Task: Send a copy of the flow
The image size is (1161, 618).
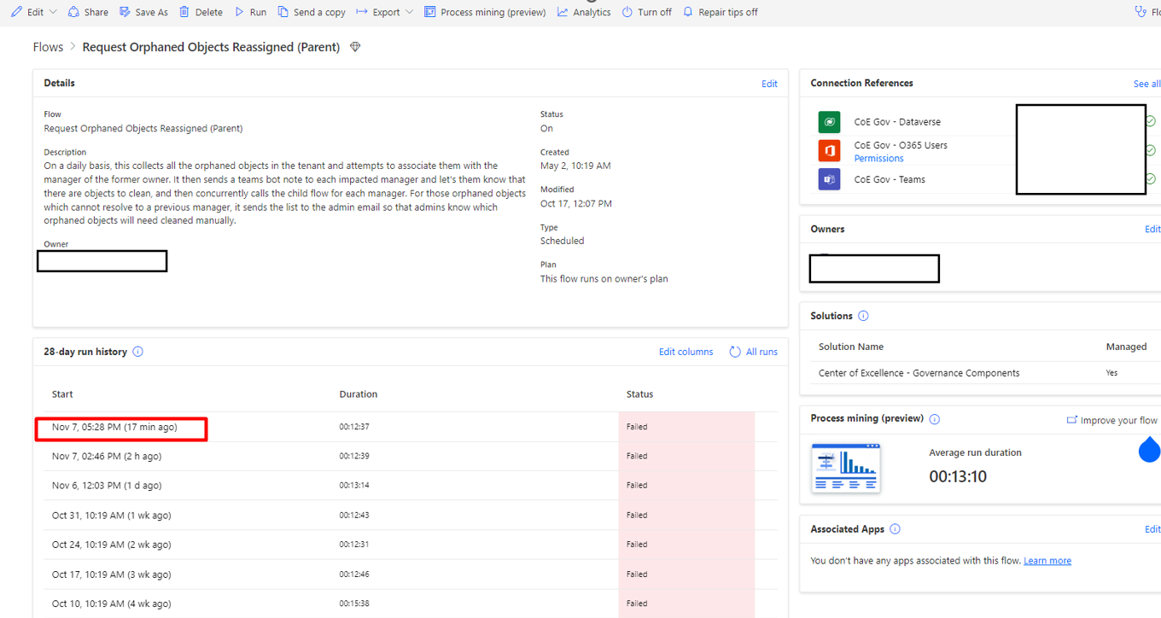Action: pyautogui.click(x=312, y=12)
